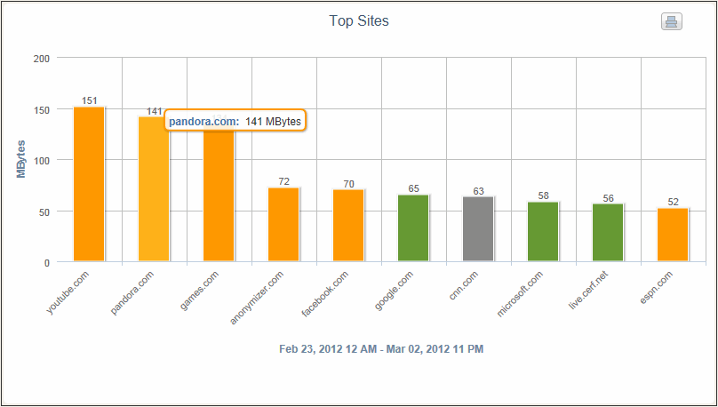Click the Top Sites chart title
Screen dimensions: 718x407
point(359,20)
